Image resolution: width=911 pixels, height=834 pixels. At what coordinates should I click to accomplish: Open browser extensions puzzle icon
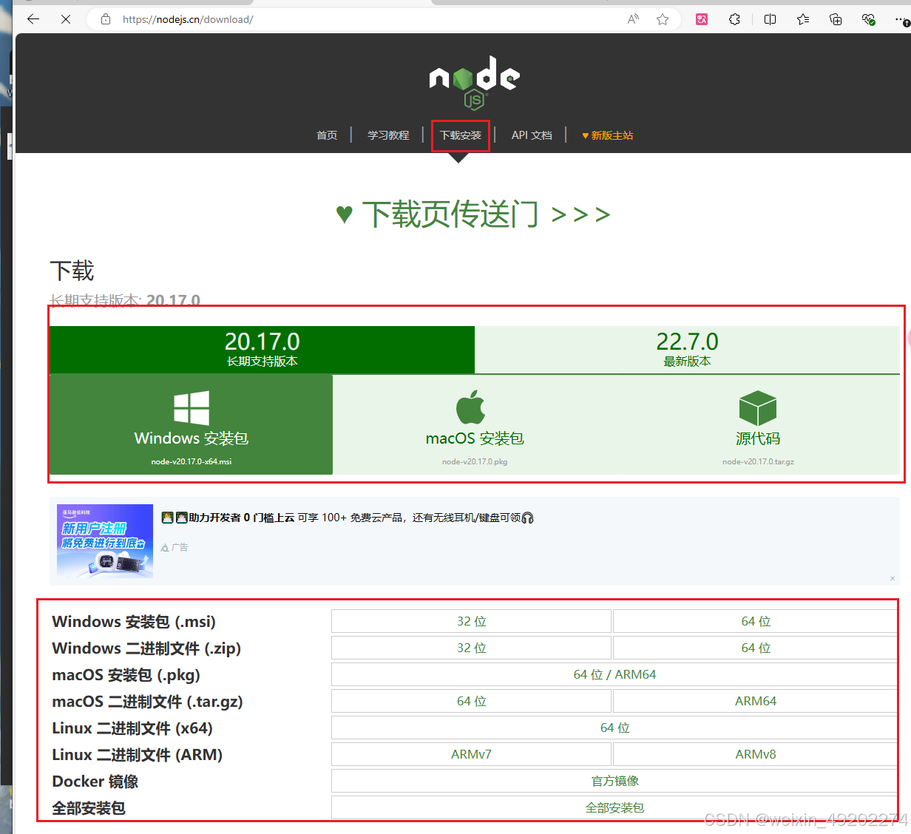(x=734, y=19)
